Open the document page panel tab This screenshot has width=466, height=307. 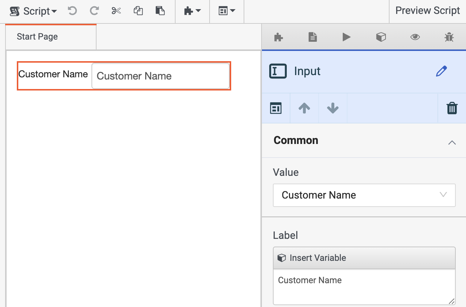pyautogui.click(x=312, y=37)
